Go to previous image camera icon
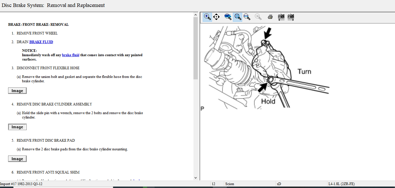This screenshot has width=395, height=188. (281, 17)
